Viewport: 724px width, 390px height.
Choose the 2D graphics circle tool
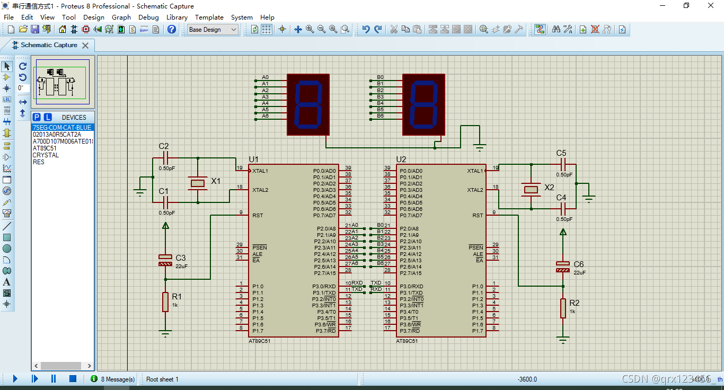click(x=7, y=249)
